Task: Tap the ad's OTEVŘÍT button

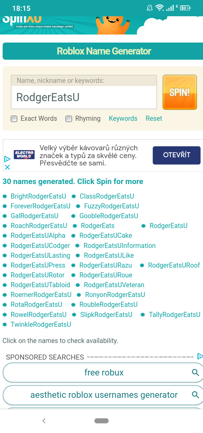Action: pyautogui.click(x=177, y=155)
